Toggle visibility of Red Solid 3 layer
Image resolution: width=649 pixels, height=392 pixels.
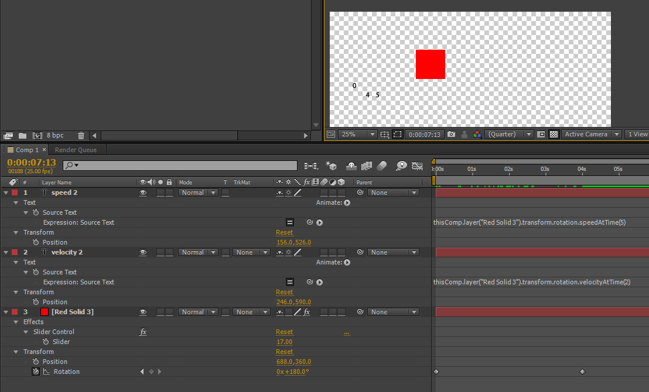(x=143, y=312)
